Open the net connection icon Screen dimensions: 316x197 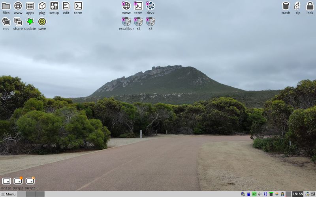[x=6, y=24]
